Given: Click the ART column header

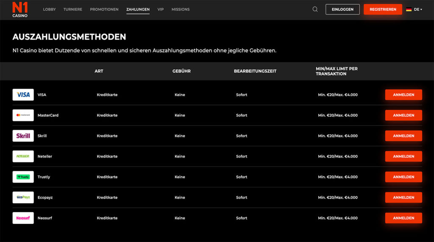Looking at the screenshot, I should coord(99,71).
